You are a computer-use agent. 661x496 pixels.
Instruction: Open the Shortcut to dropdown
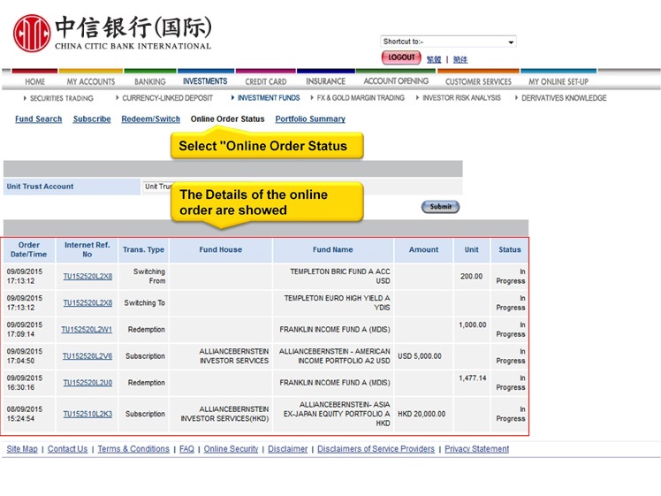pyautogui.click(x=448, y=42)
